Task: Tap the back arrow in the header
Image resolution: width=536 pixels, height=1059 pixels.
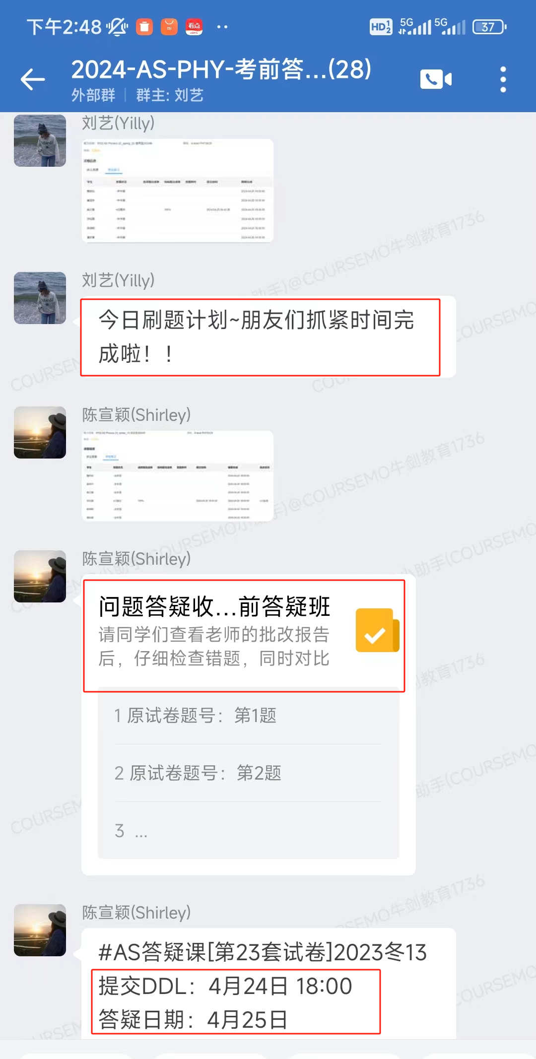Action: [x=33, y=79]
